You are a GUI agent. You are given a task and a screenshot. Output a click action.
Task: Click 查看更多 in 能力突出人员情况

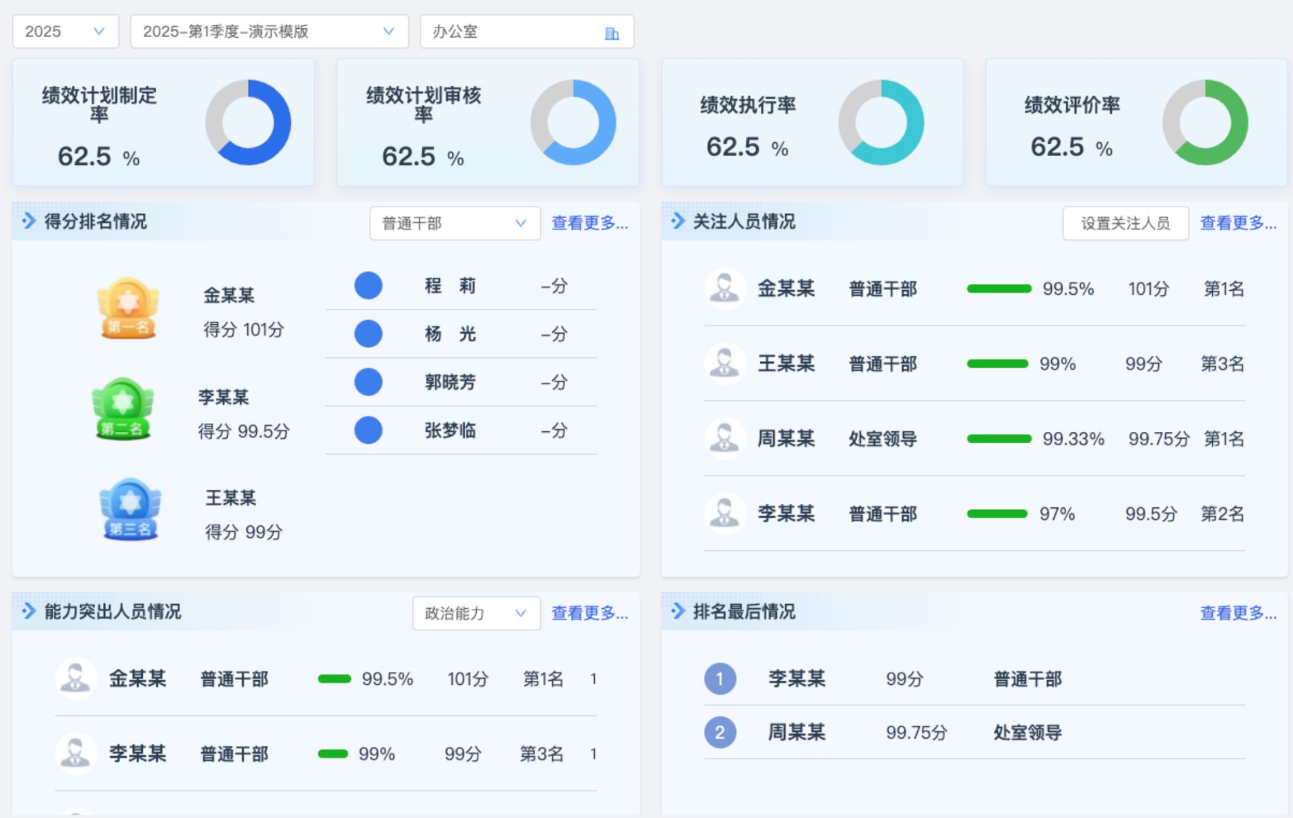tap(590, 613)
